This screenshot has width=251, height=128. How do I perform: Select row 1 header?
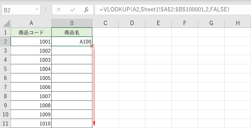point(5,32)
